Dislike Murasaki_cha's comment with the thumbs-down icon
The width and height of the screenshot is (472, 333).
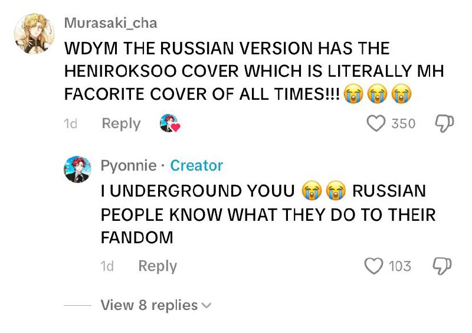pos(444,123)
